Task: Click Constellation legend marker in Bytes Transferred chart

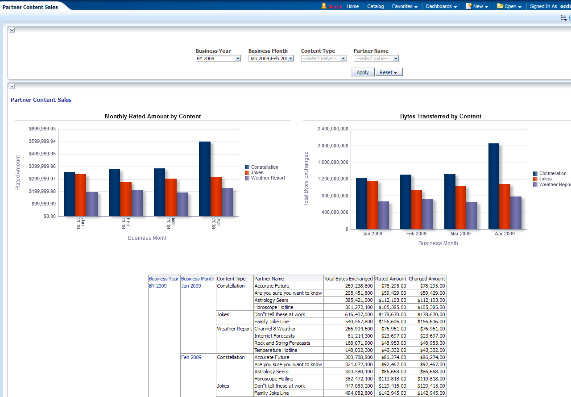Action: pyautogui.click(x=535, y=174)
